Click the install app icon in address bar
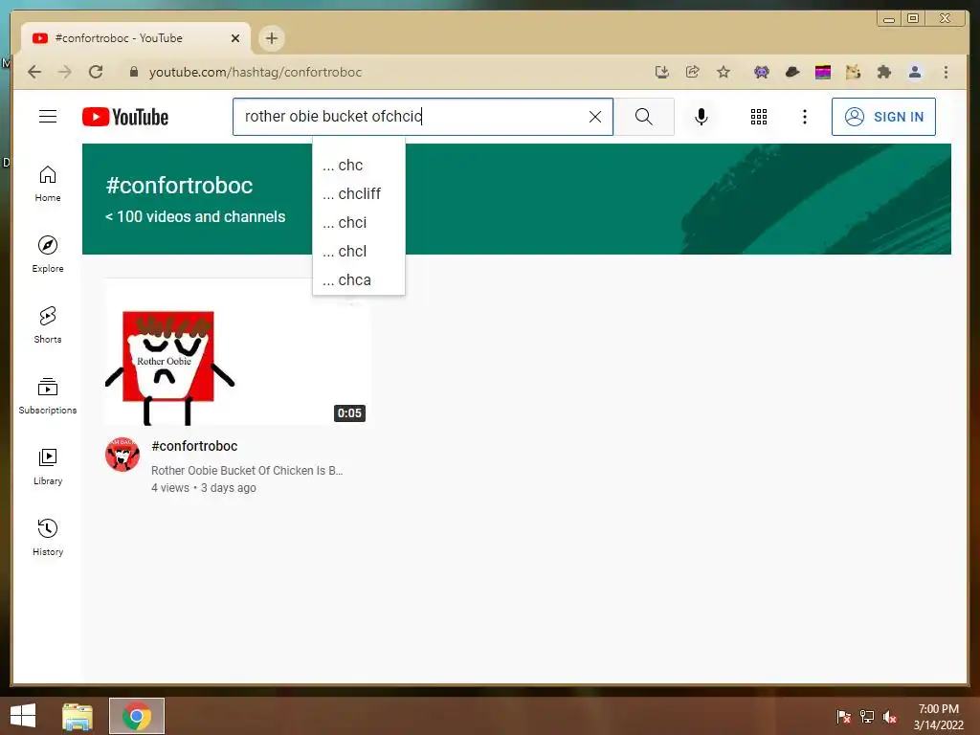Image resolution: width=980 pixels, height=735 pixels. tap(662, 72)
